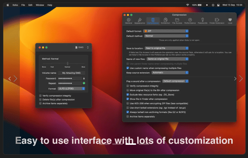
Task: Open the File Access folder icon
Action: (x=177, y=20)
